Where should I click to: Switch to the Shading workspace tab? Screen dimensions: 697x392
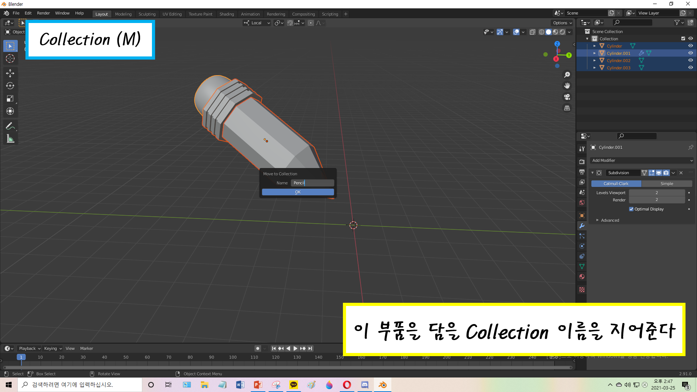coord(227,14)
